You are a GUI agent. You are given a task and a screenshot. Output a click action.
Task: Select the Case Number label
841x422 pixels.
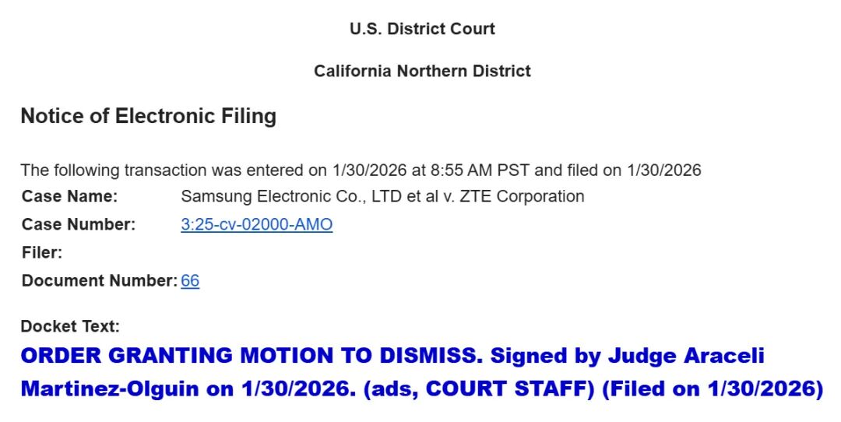pos(79,224)
